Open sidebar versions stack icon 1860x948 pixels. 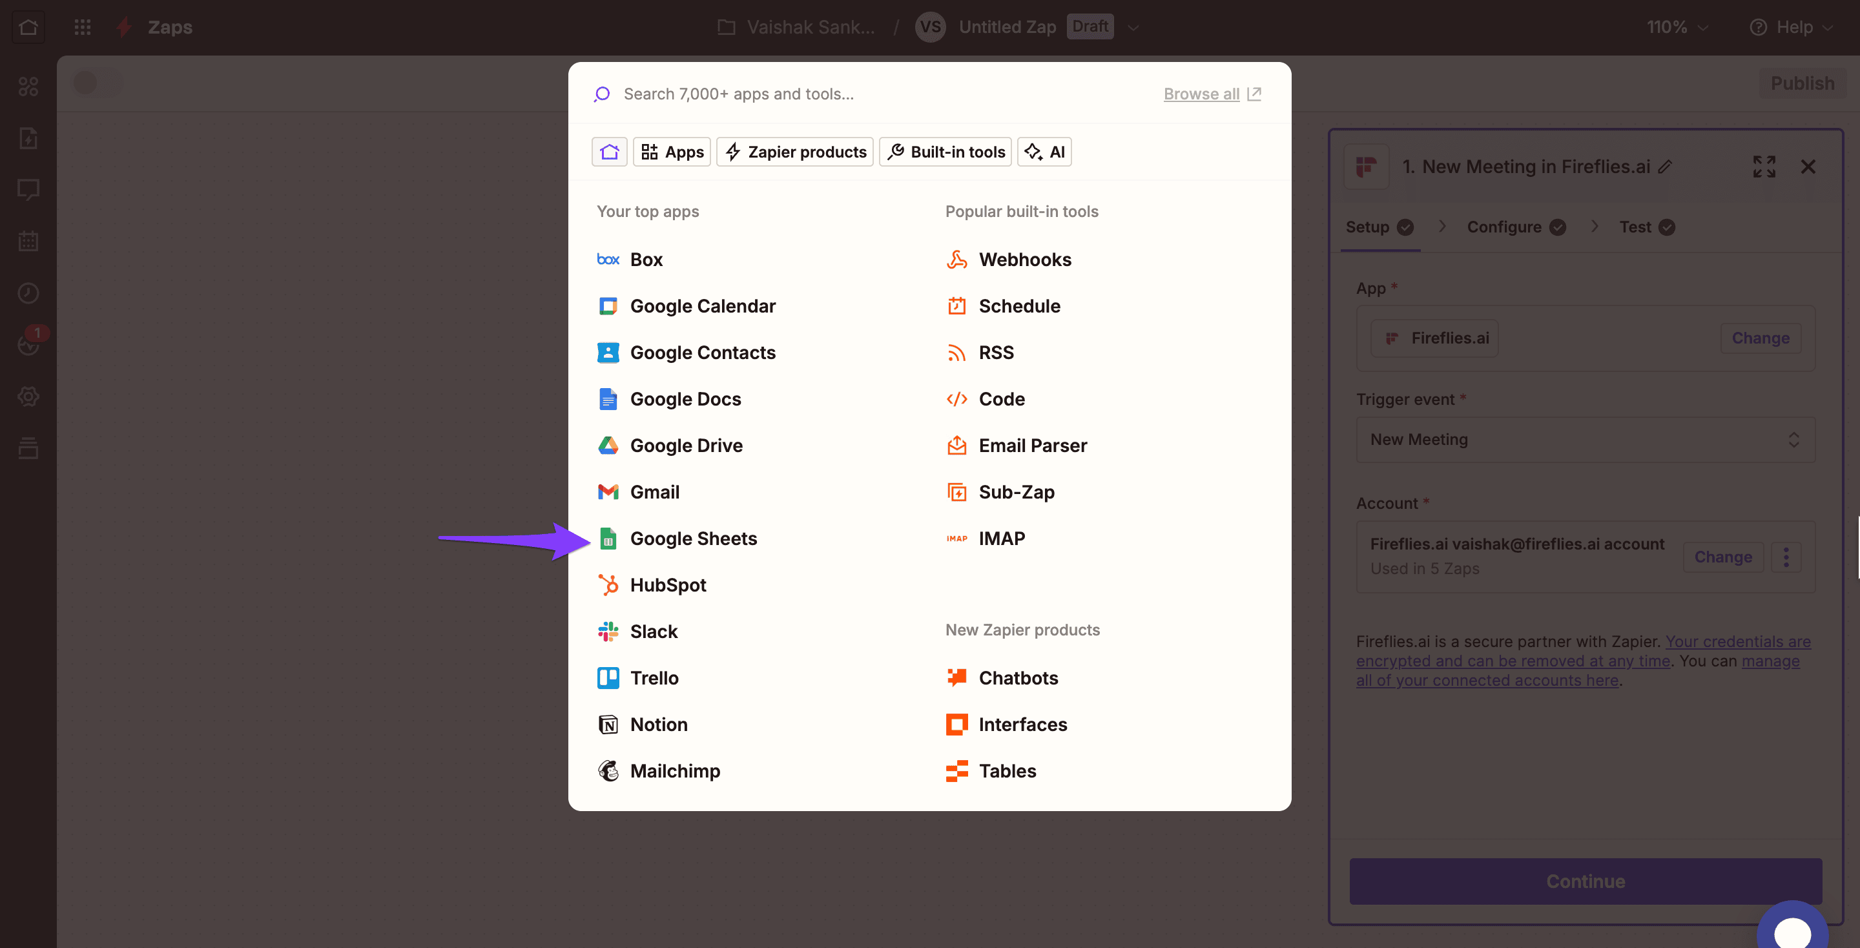click(28, 448)
